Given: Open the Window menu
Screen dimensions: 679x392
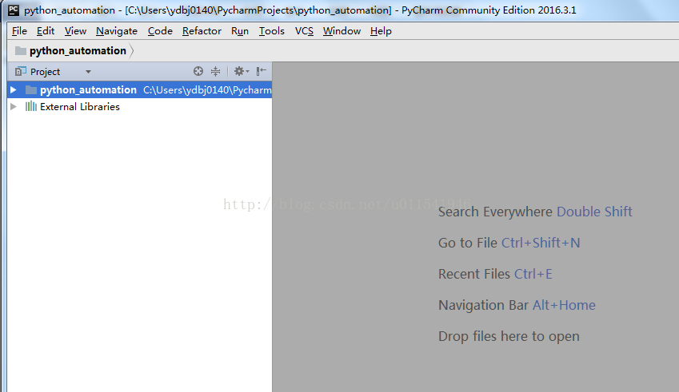Looking at the screenshot, I should point(341,31).
